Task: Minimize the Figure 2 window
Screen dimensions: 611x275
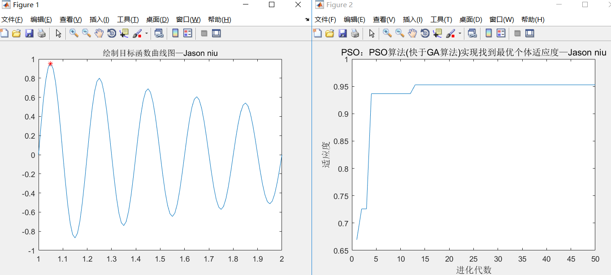Action: point(559,4)
